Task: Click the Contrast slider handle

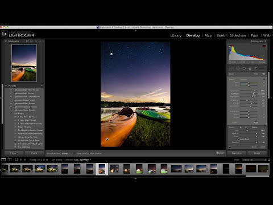Action: point(253,93)
